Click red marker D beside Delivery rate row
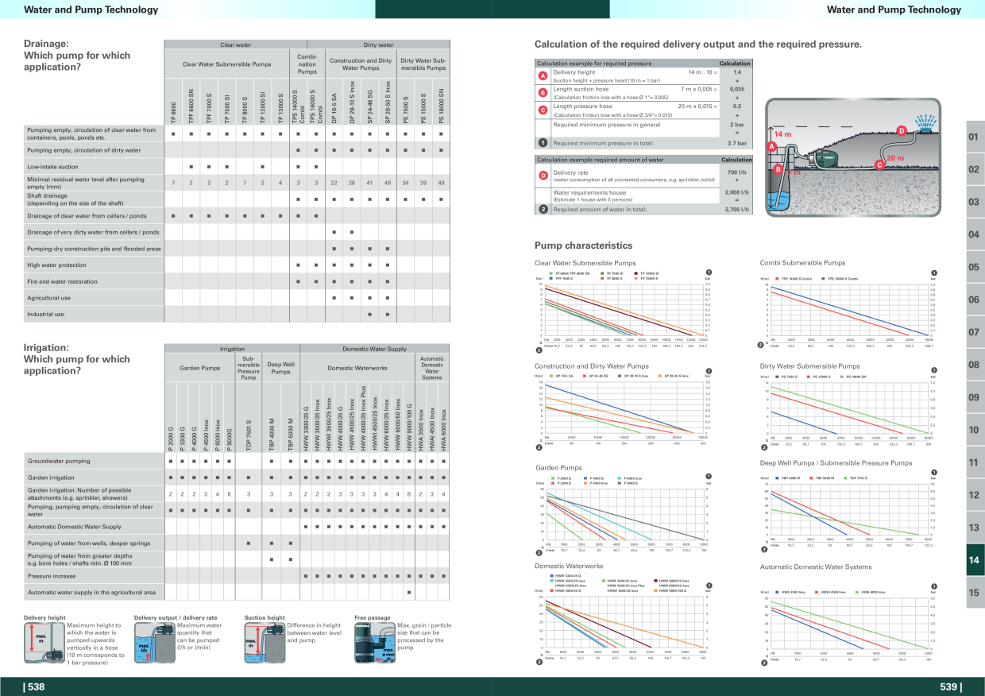 click(x=543, y=176)
